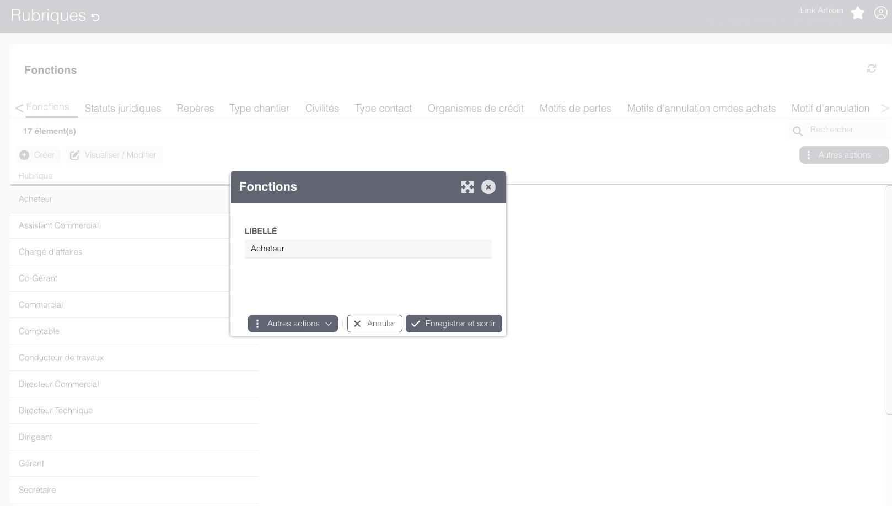Screen dimensions: 892x506
Task: Click the search magnifier icon
Action: click(797, 131)
